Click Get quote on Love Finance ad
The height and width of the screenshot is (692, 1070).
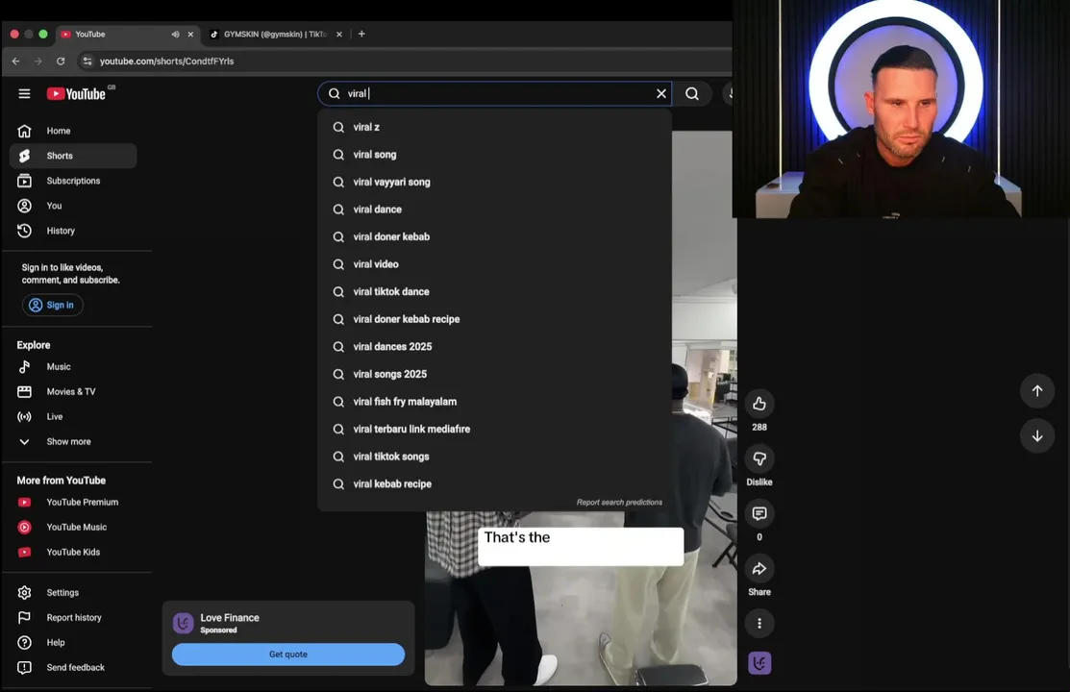(x=288, y=654)
